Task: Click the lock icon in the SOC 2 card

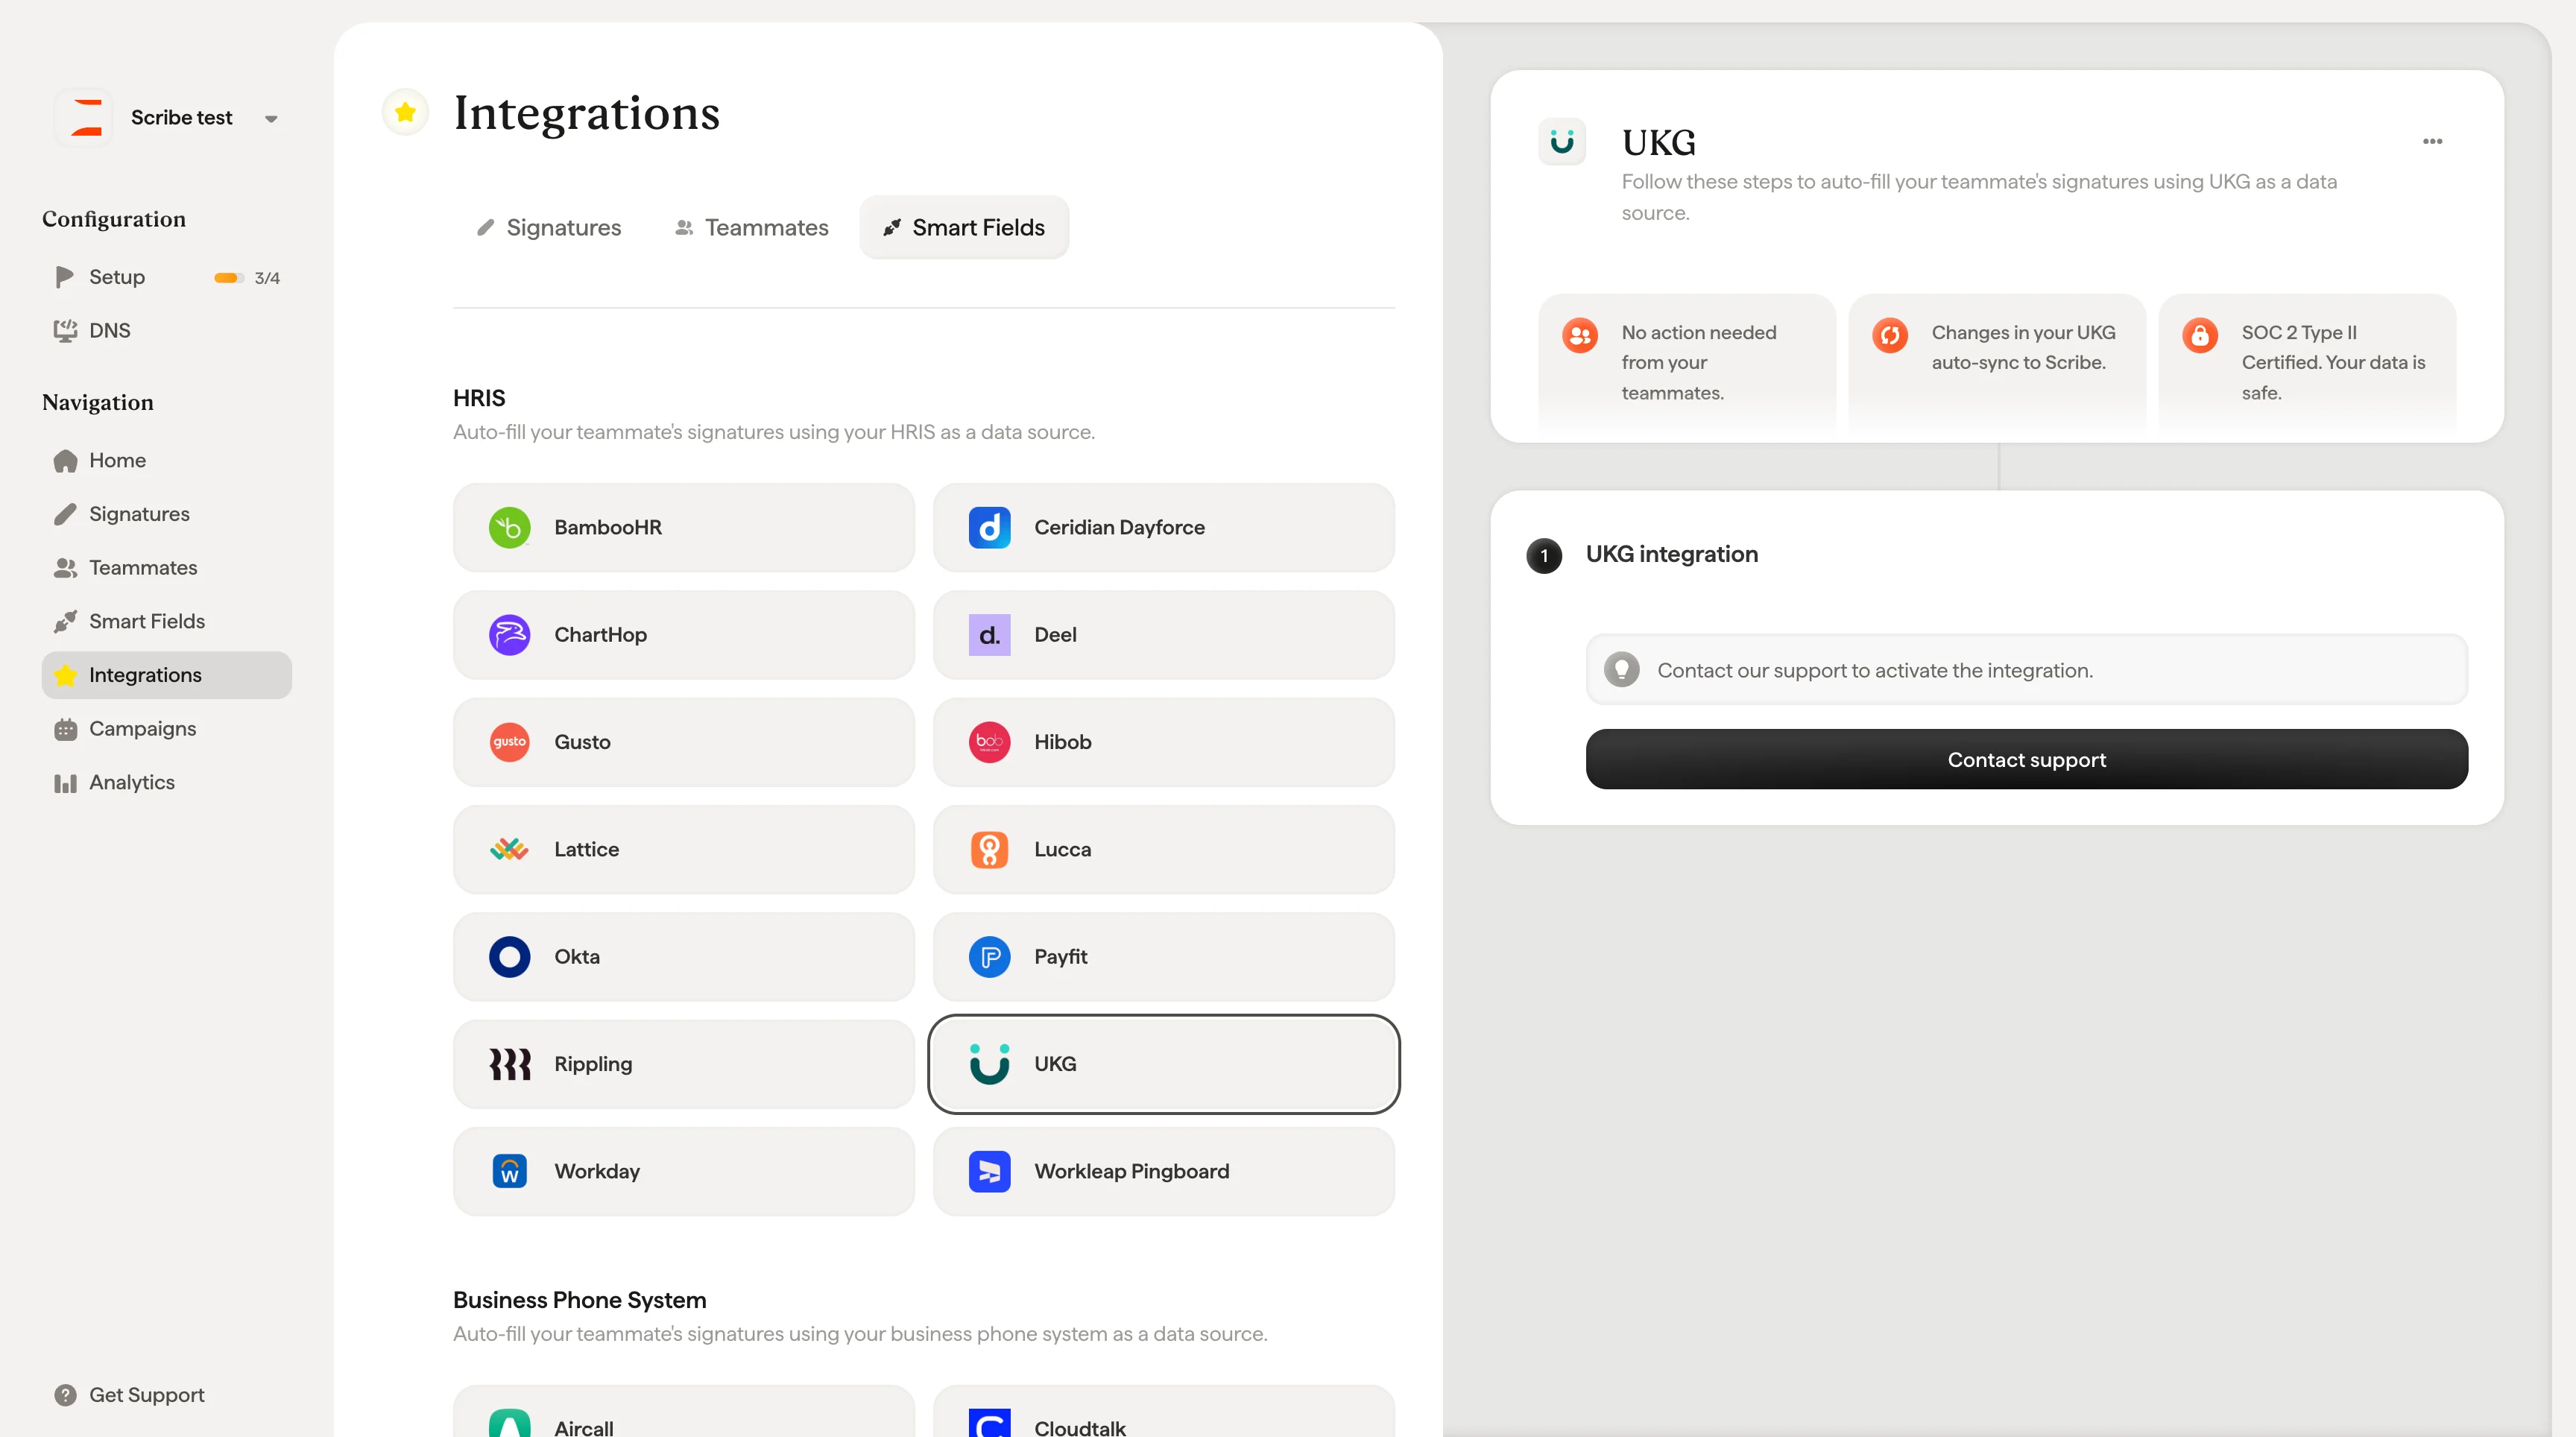Action: (x=2199, y=335)
